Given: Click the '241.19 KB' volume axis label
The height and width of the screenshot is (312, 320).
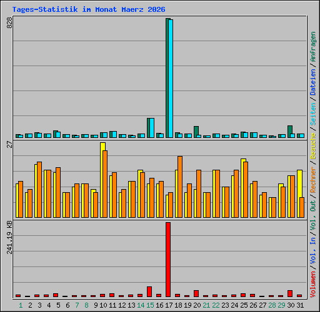Looking at the screenshot, I should [x=9, y=237].
